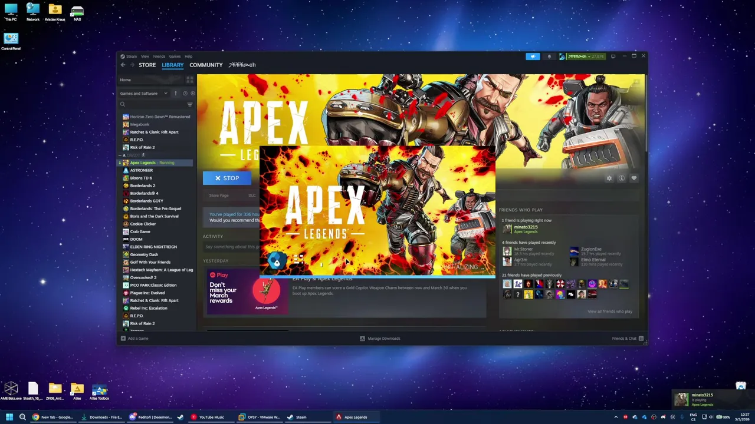The image size is (755, 424).
Task: Open the Store Page link for Apex Legends
Action: pyautogui.click(x=219, y=196)
